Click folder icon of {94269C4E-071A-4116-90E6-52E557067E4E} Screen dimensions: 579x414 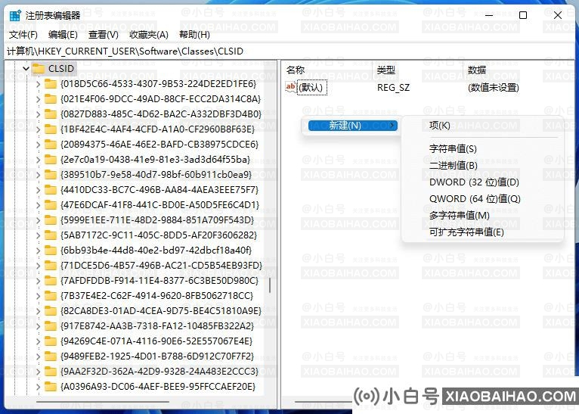tap(51, 341)
